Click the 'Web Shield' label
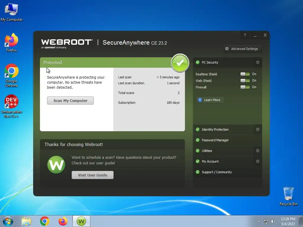Image resolution: width=303 pixels, height=227 pixels. 204,81
